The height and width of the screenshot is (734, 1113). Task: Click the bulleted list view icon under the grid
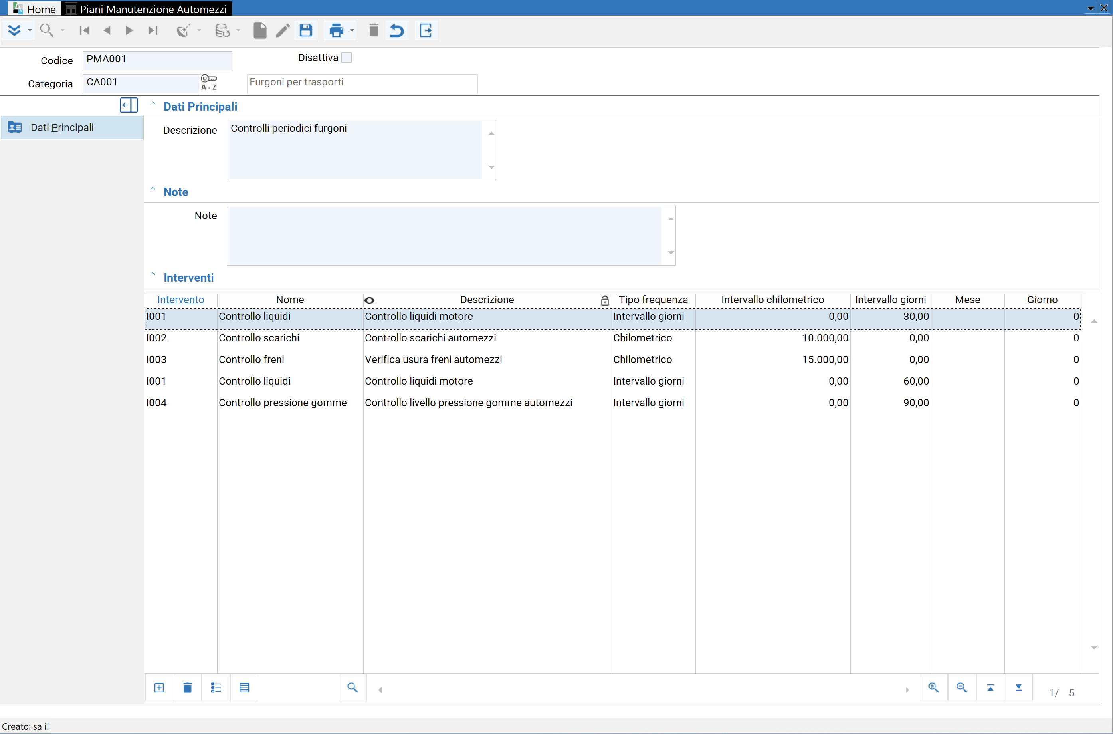tap(216, 688)
